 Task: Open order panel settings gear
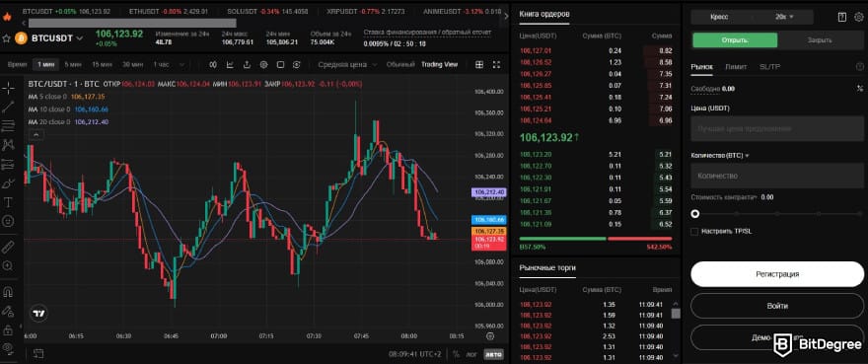(858, 17)
